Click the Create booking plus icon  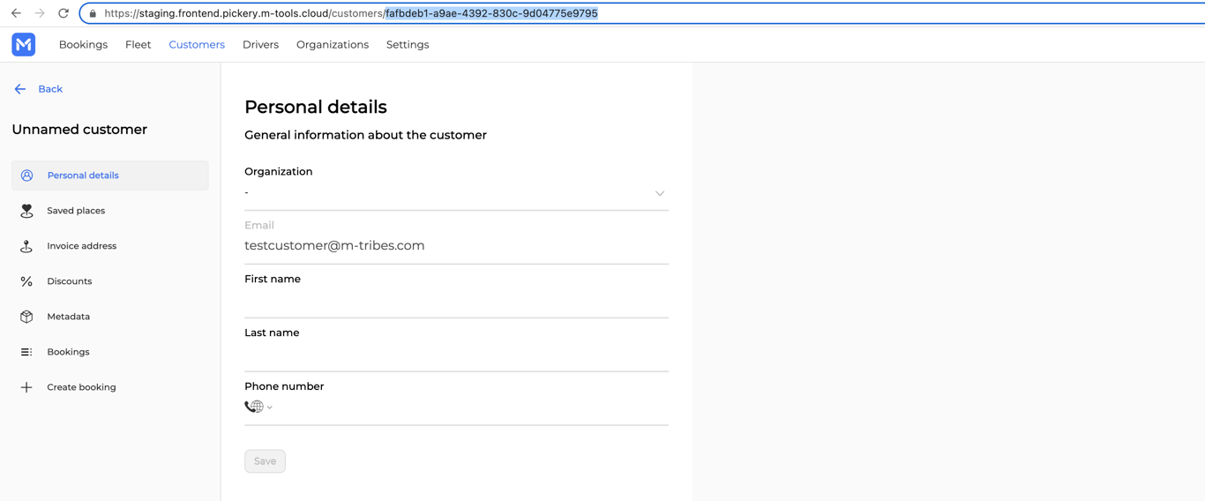coord(26,387)
